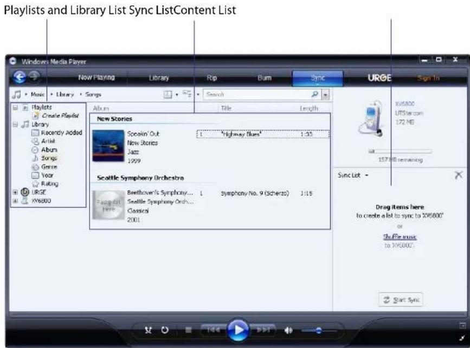Sort by the Album column header
The height and width of the screenshot is (348, 470).
click(101, 108)
